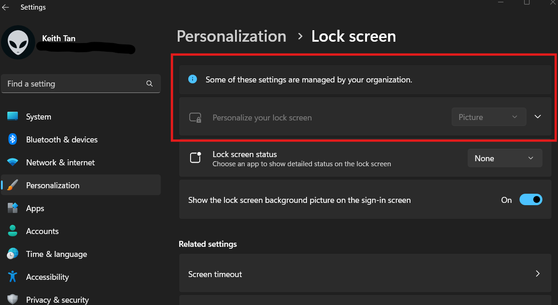Image resolution: width=558 pixels, height=305 pixels.
Task: Click the info icon about managed settings
Action: click(192, 79)
